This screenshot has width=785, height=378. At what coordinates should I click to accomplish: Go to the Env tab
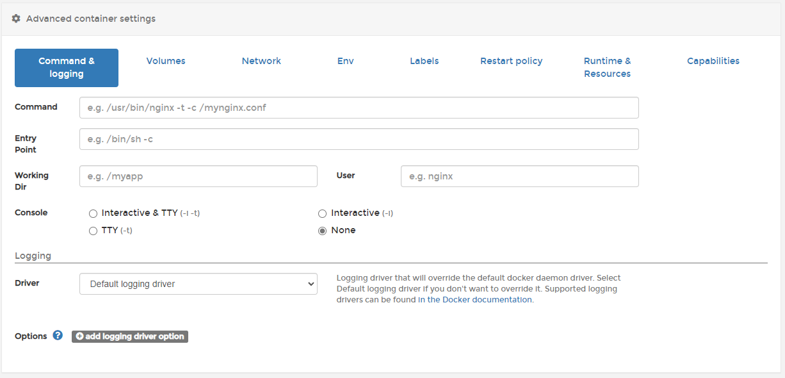coord(346,61)
